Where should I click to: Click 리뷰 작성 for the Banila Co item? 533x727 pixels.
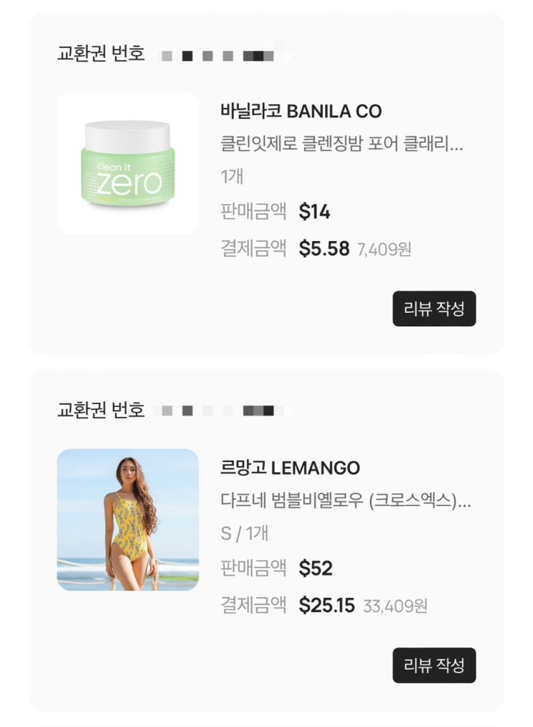[x=434, y=309]
